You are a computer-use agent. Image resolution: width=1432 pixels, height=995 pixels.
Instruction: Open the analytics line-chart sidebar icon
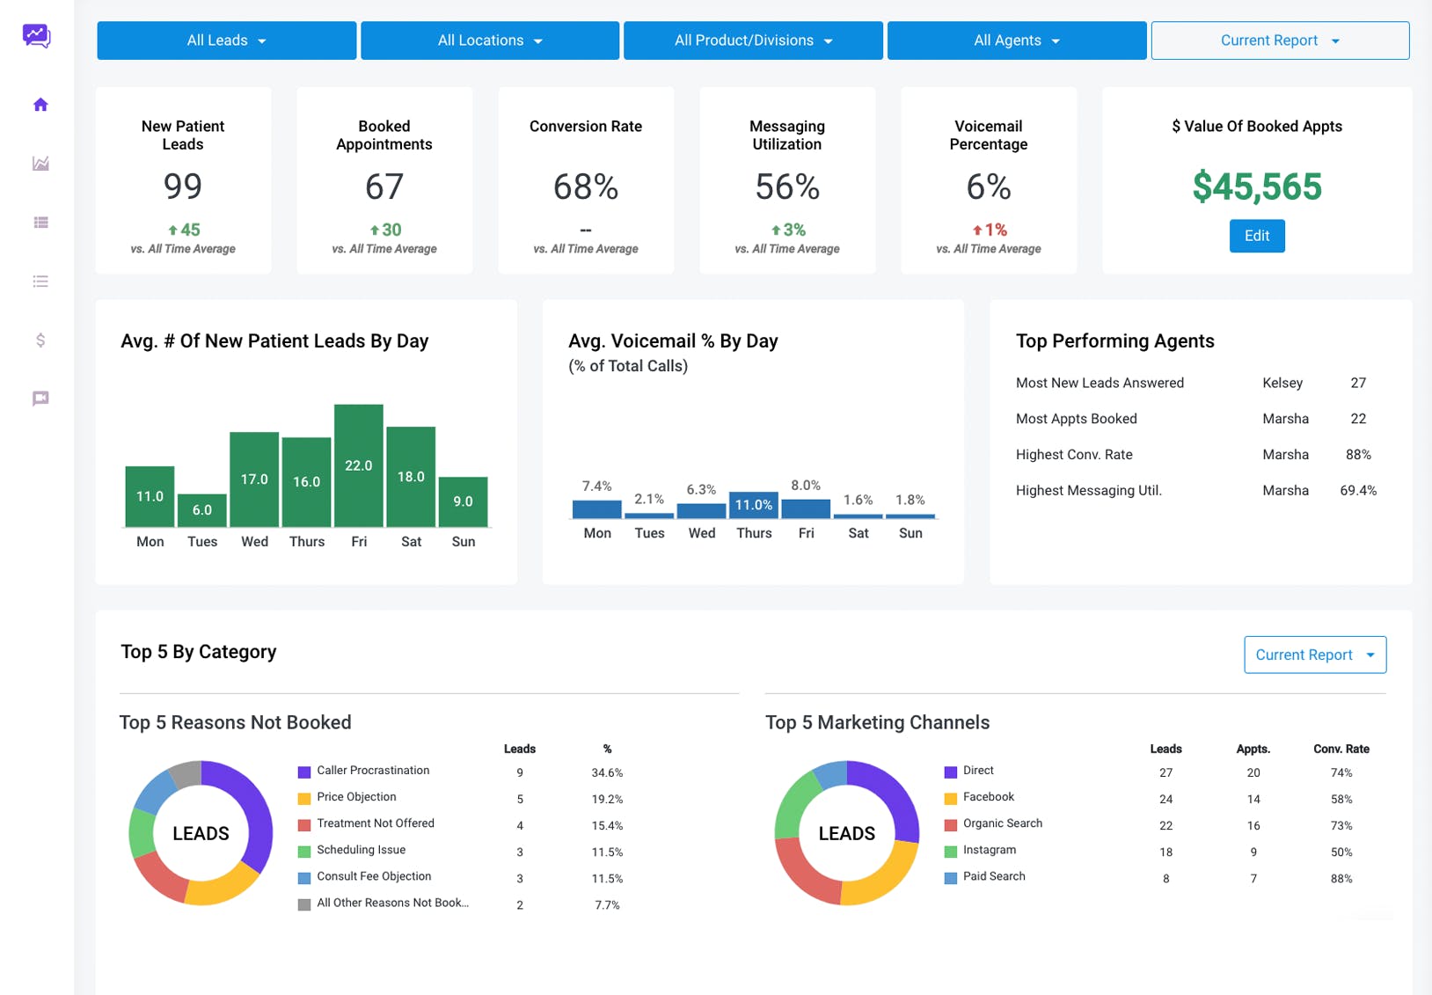click(40, 164)
